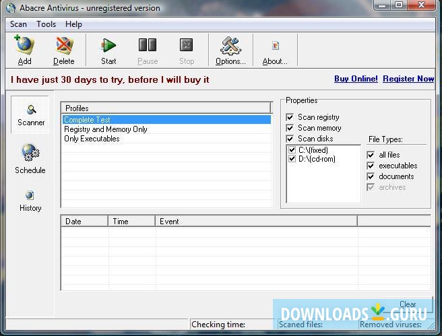Click the Stop toolbar icon
Screen dimensions: 442x336
tap(187, 45)
